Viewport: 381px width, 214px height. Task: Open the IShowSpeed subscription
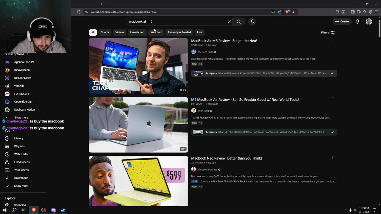click(22, 70)
